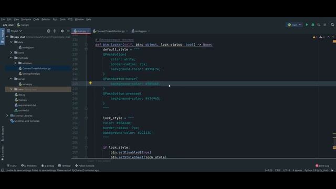Hide the Project panel with minus icon
The image size is (336, 189).
[68, 31]
